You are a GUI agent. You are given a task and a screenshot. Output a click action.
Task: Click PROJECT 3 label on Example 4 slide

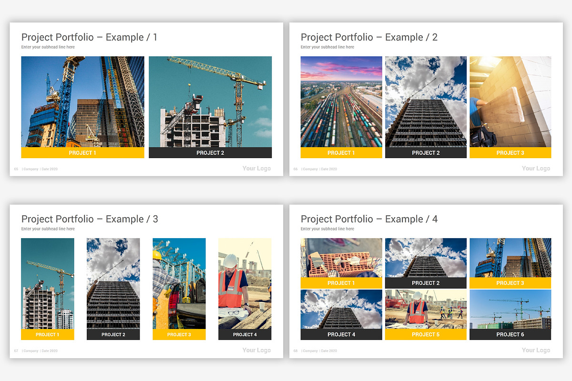point(510,283)
